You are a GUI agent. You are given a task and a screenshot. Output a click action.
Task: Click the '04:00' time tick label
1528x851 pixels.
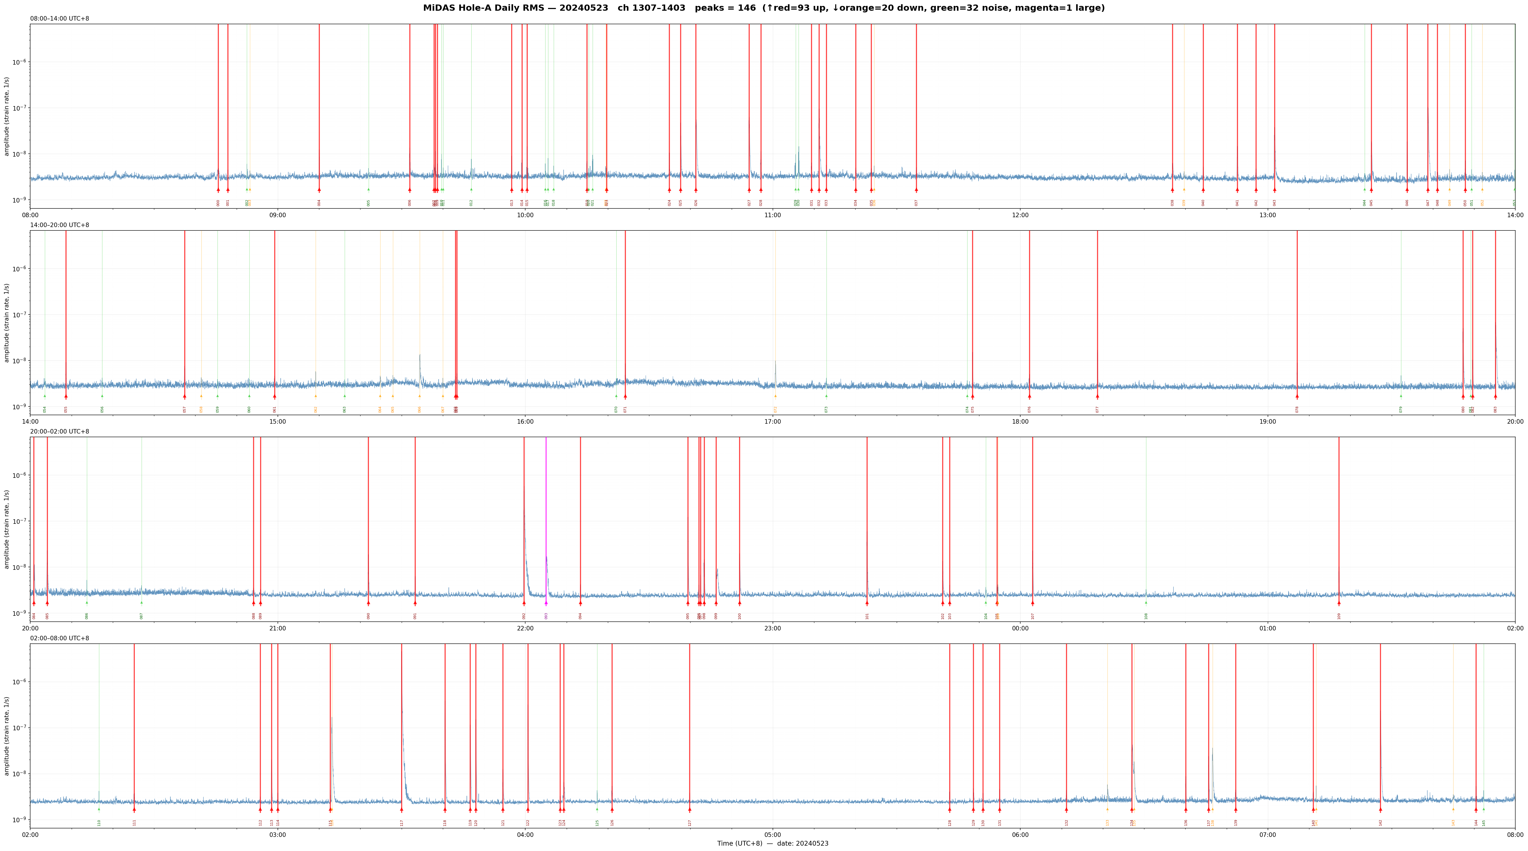pos(525,835)
